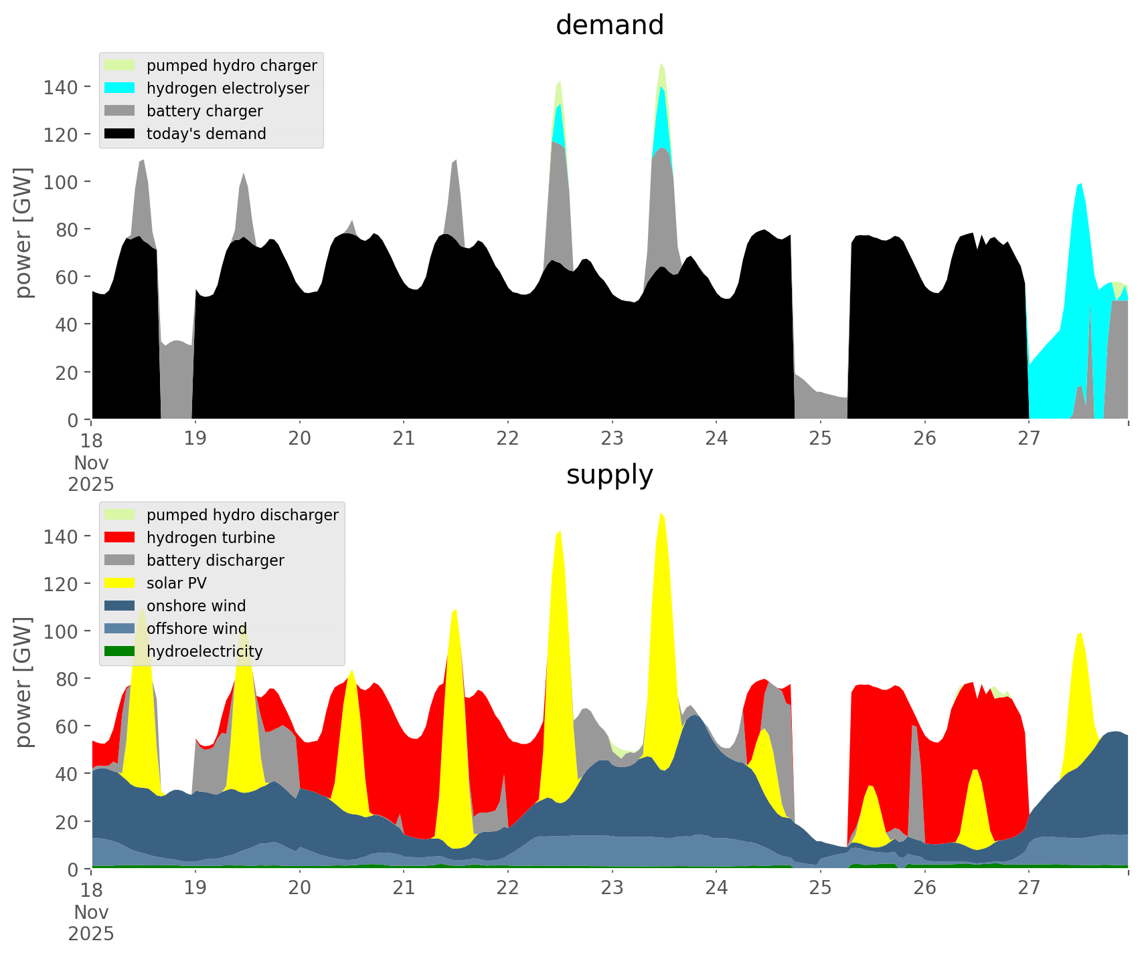Screen dimensions: 1142x957
Task: Click the 140 tick on the demand y-axis
Action: click(60, 87)
